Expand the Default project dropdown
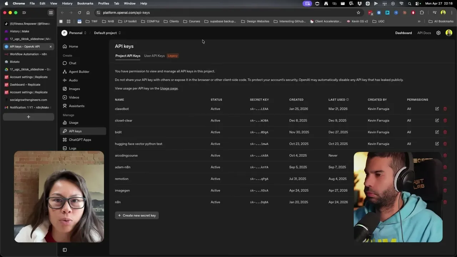 pyautogui.click(x=107, y=33)
